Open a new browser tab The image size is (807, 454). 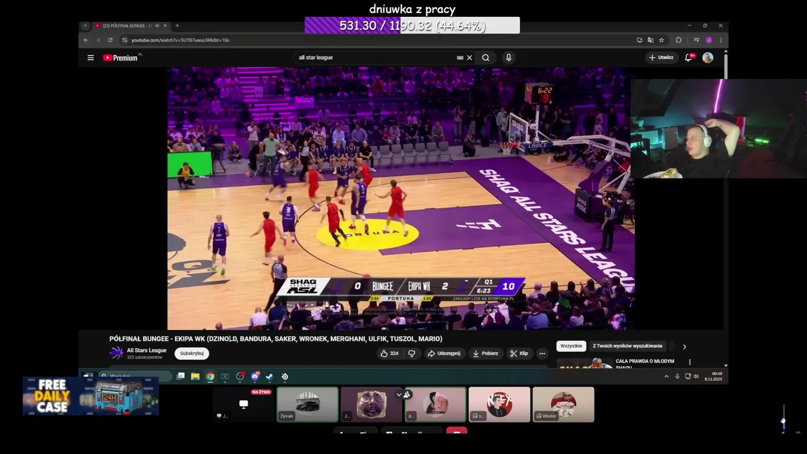(x=177, y=26)
